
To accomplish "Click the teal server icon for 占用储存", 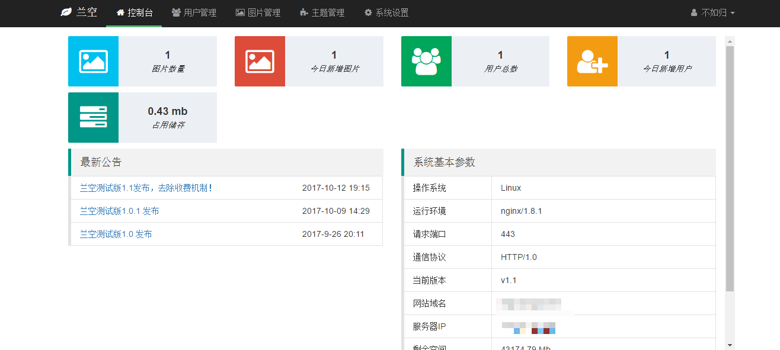I will tap(93, 117).
